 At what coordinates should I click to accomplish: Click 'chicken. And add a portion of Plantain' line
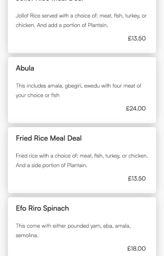(62, 25)
